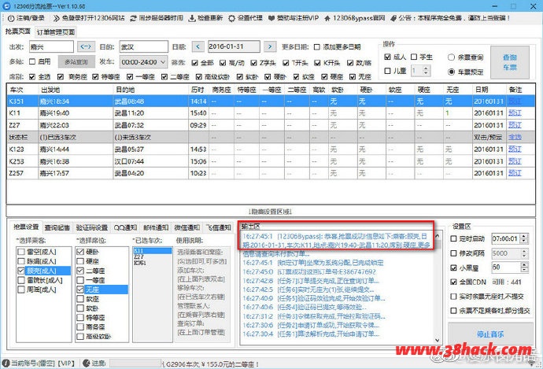The image size is (543, 369).
Task: Toggle the 学生 student checkbox
Action: pyautogui.click(x=417, y=57)
